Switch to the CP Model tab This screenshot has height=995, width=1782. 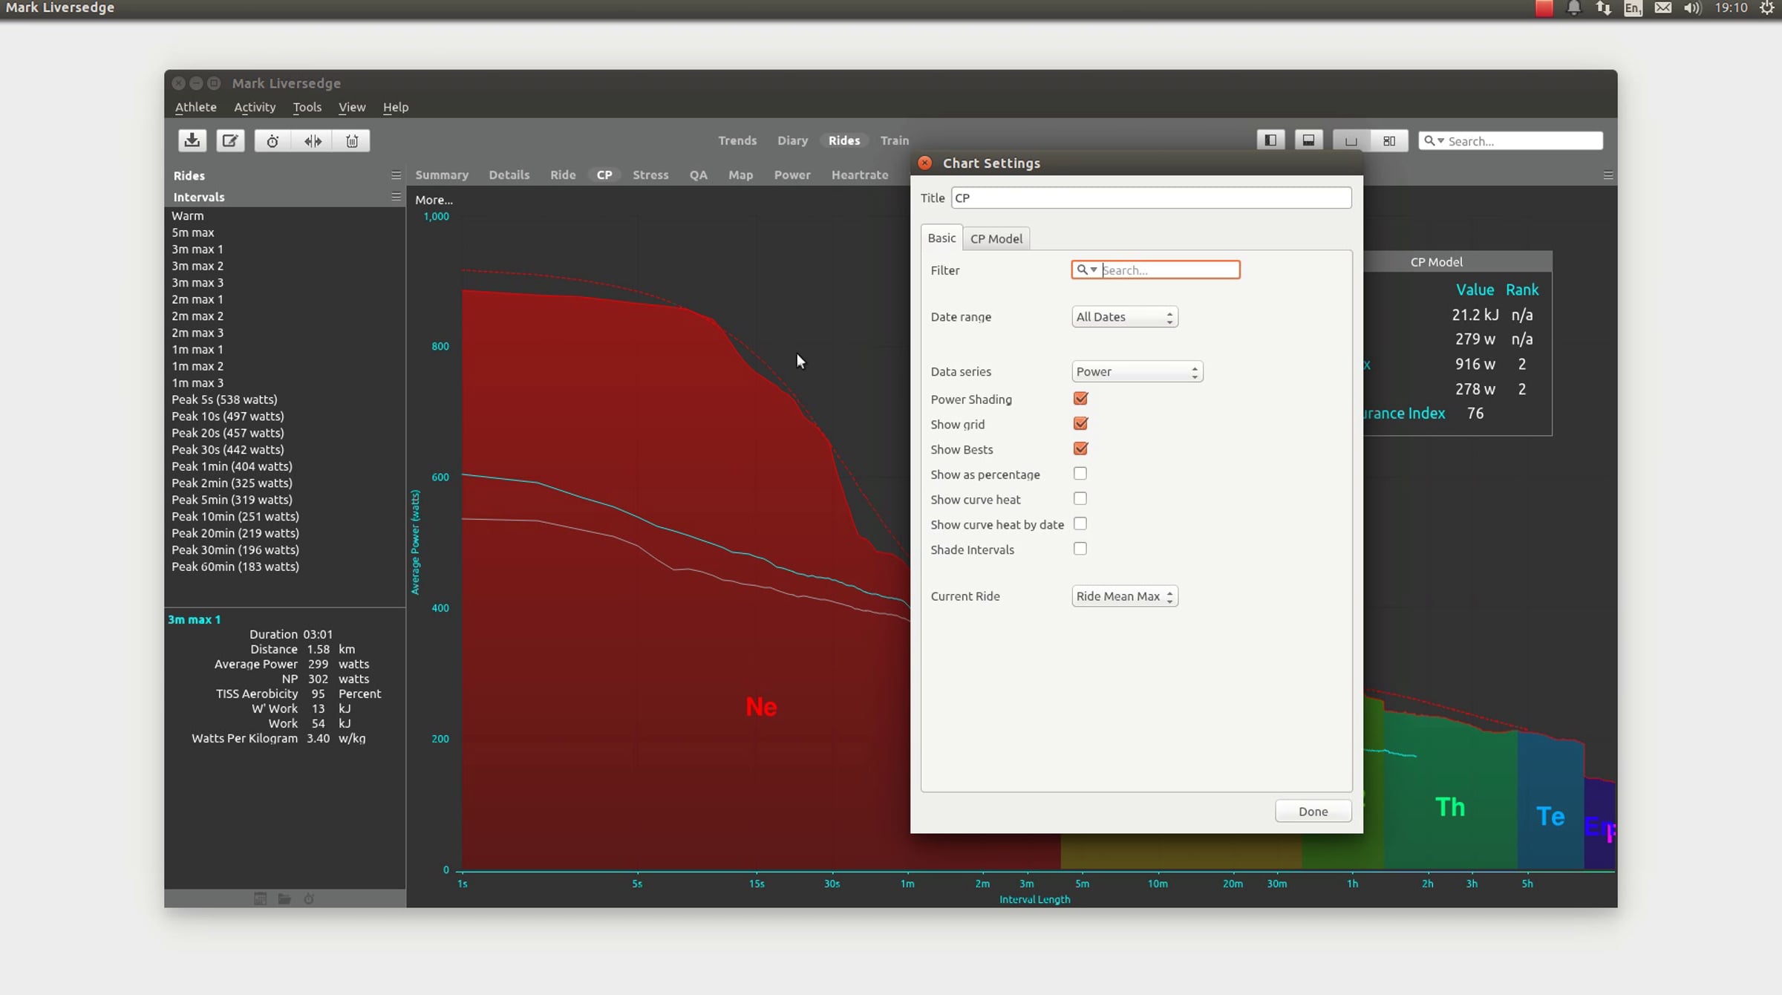[x=996, y=238]
